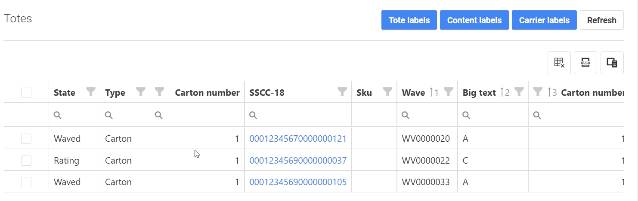The width and height of the screenshot is (638, 201).
Task: Click the Carrier labels button
Action: point(544,20)
